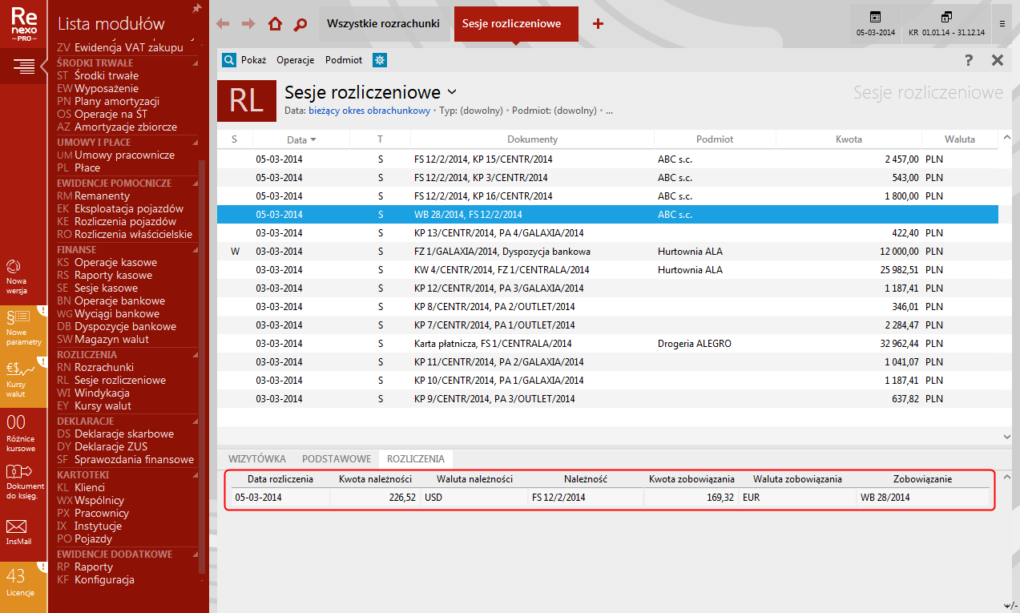Viewport: 1020px width, 613px height.
Task: Expand the Sesje rozliczeniowe title dropdown
Action: (x=452, y=92)
